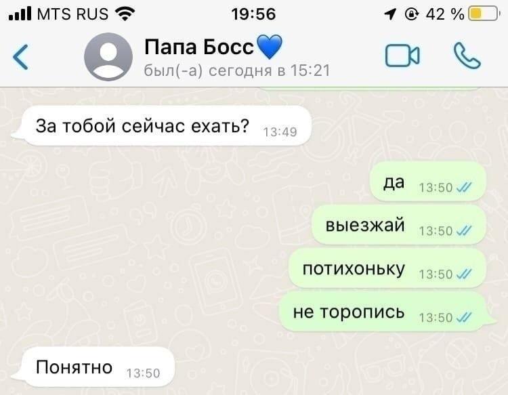The height and width of the screenshot is (395, 508).
Task: Tap the Wi-Fi status icon
Action: pyautogui.click(x=125, y=14)
